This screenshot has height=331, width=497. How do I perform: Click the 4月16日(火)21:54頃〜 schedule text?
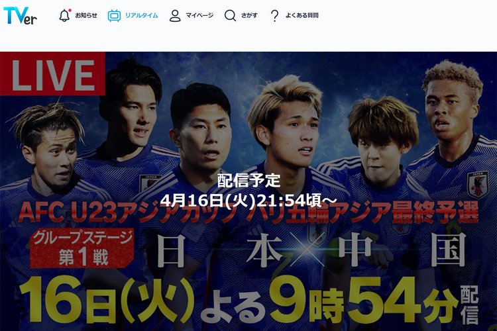pyautogui.click(x=248, y=201)
